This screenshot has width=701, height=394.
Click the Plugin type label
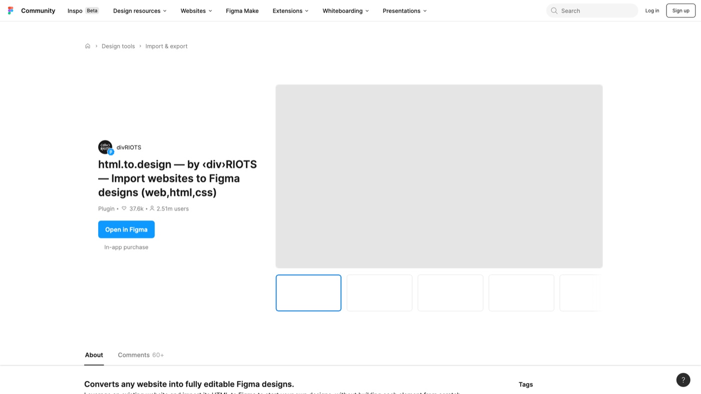[x=106, y=209]
